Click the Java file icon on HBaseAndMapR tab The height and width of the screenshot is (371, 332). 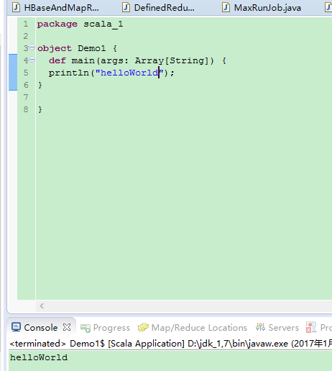coord(16,7)
